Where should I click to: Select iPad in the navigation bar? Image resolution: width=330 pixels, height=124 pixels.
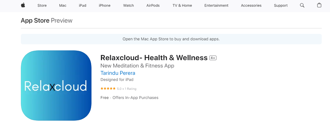83,5
